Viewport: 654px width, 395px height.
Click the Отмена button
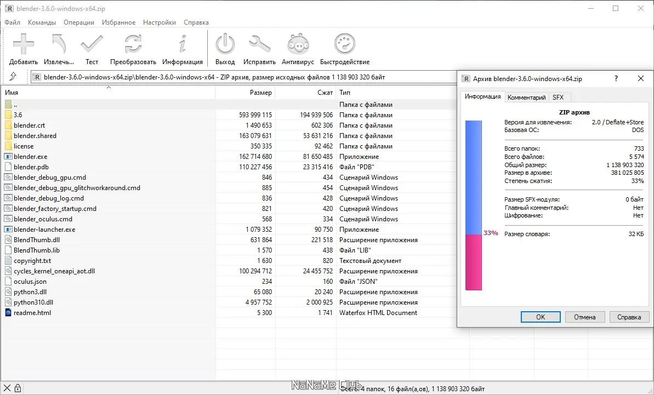(585, 317)
